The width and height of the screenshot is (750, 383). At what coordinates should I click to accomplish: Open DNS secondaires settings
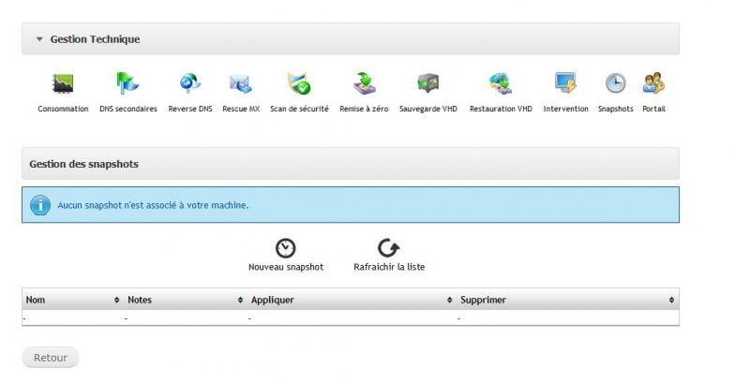click(127, 85)
